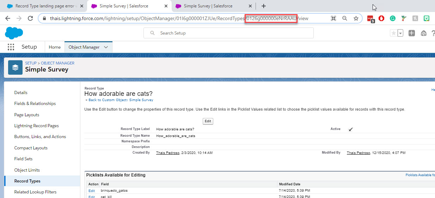
Task: Open the LastPass extension icon
Action: [370, 19]
